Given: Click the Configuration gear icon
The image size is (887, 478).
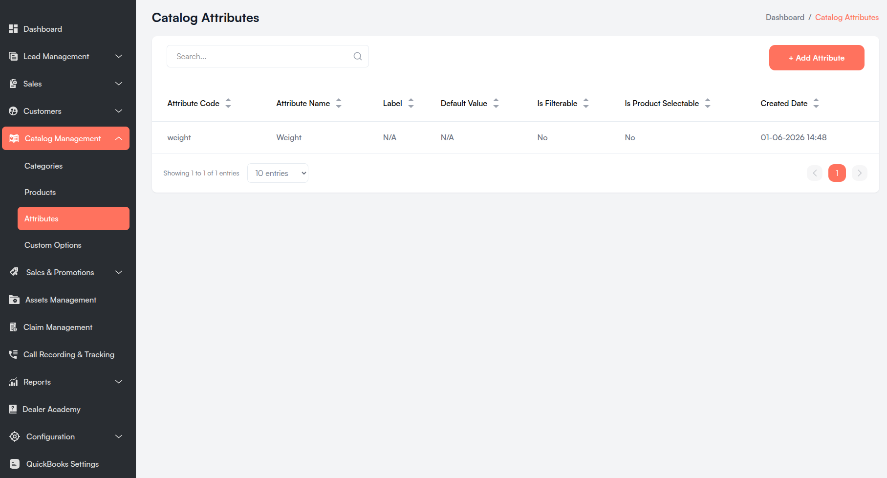Looking at the screenshot, I should click(x=15, y=436).
